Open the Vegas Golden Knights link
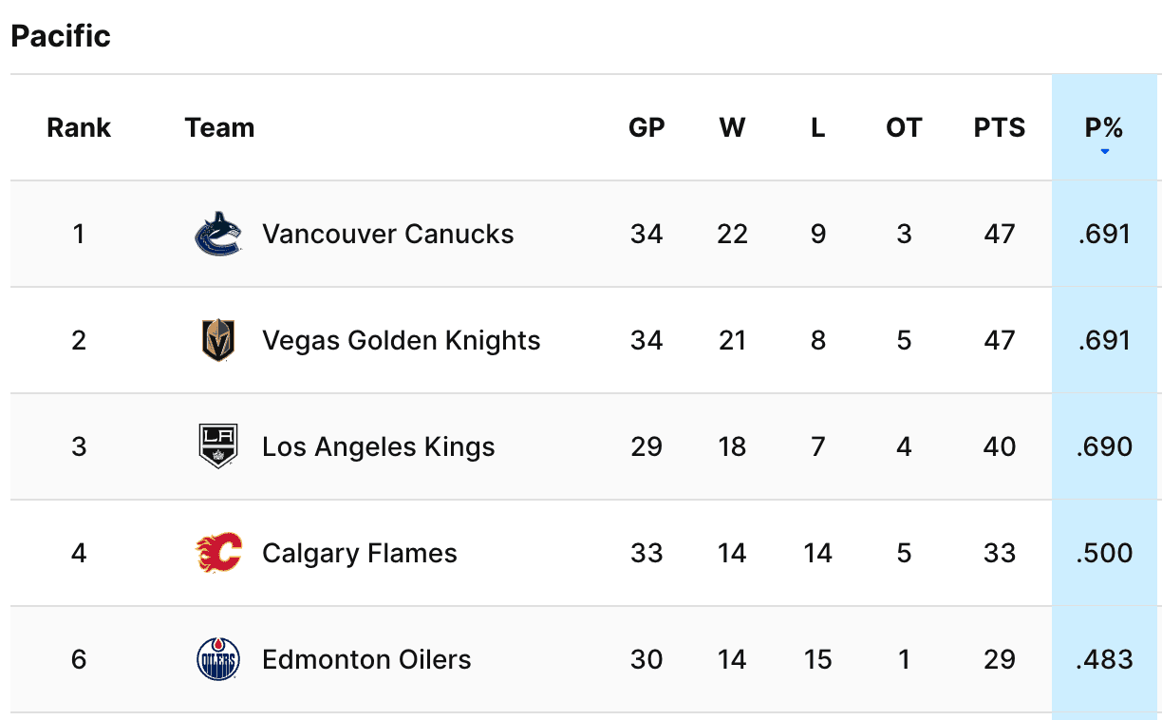 (401, 340)
